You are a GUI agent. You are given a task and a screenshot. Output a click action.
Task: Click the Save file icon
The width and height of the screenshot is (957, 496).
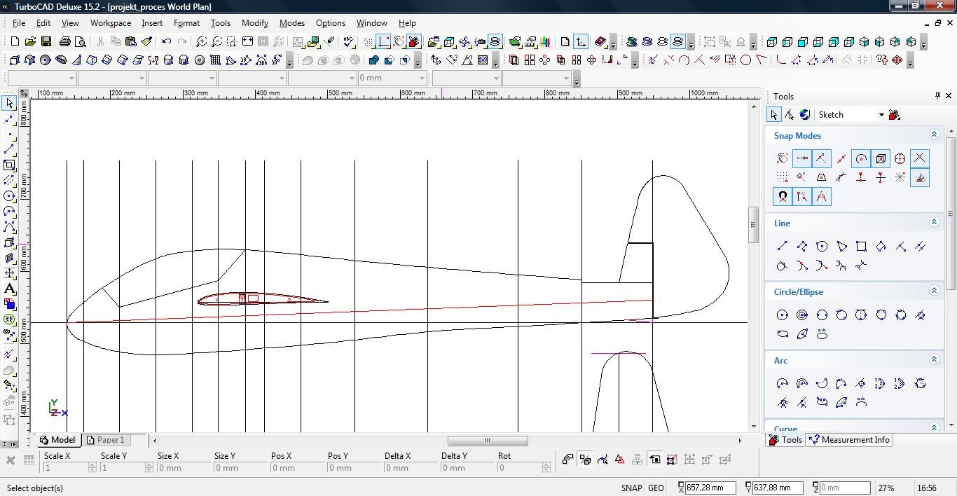pos(46,42)
